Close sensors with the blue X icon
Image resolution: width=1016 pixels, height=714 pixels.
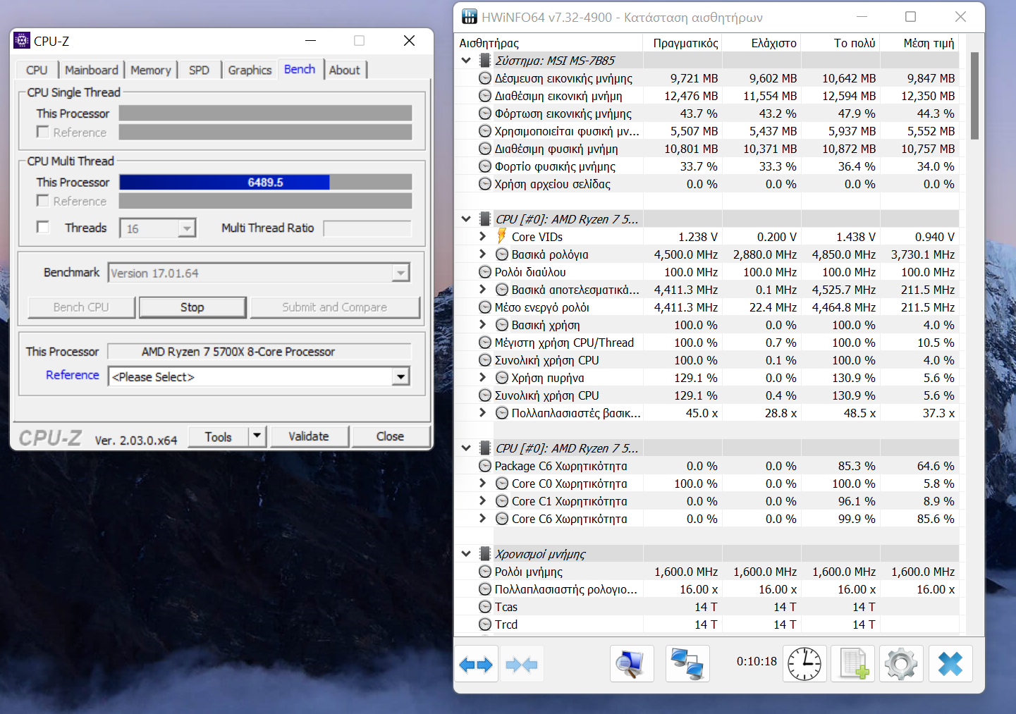950,664
